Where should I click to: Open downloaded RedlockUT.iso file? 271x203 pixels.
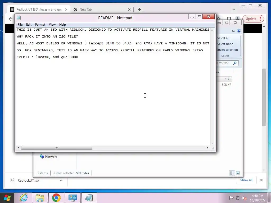pos(28,180)
